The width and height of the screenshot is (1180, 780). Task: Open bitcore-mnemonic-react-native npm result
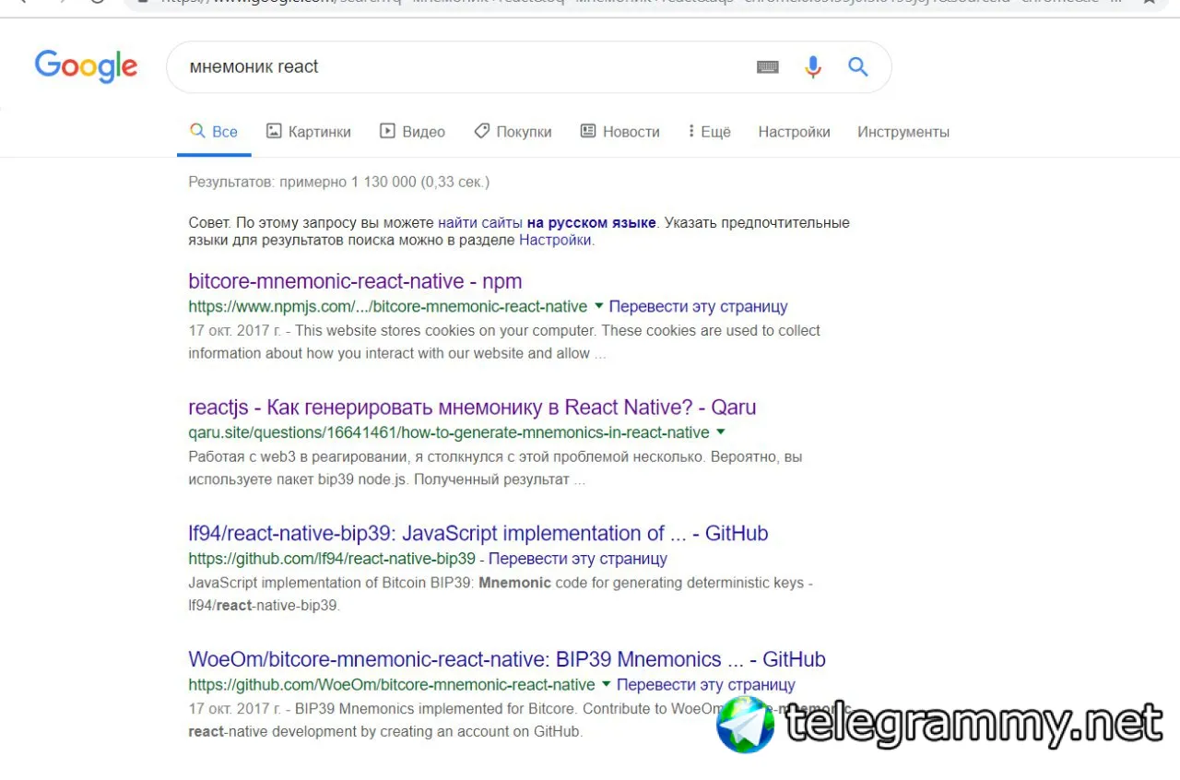pos(355,281)
